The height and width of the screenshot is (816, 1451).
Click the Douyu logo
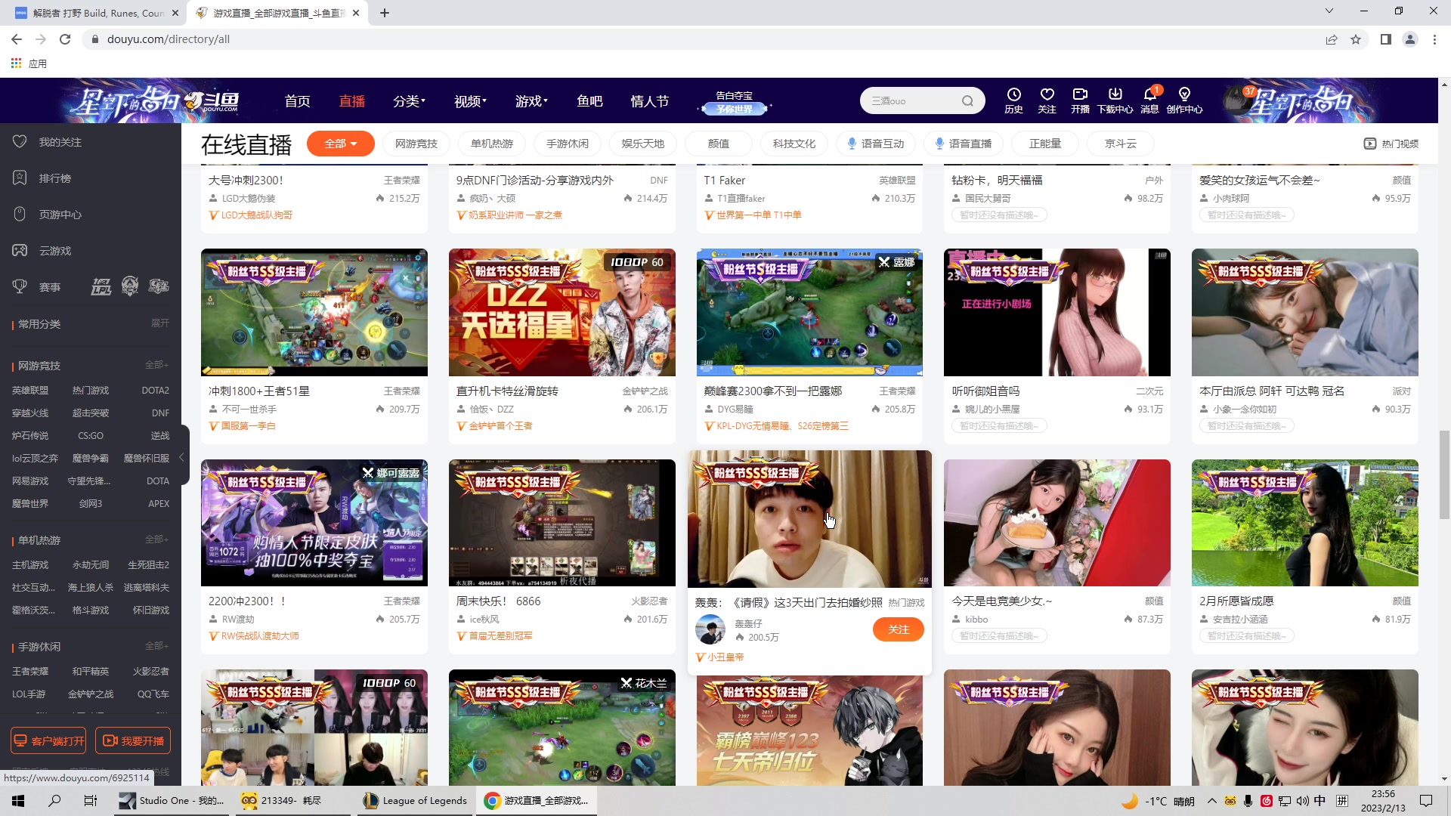(x=212, y=100)
